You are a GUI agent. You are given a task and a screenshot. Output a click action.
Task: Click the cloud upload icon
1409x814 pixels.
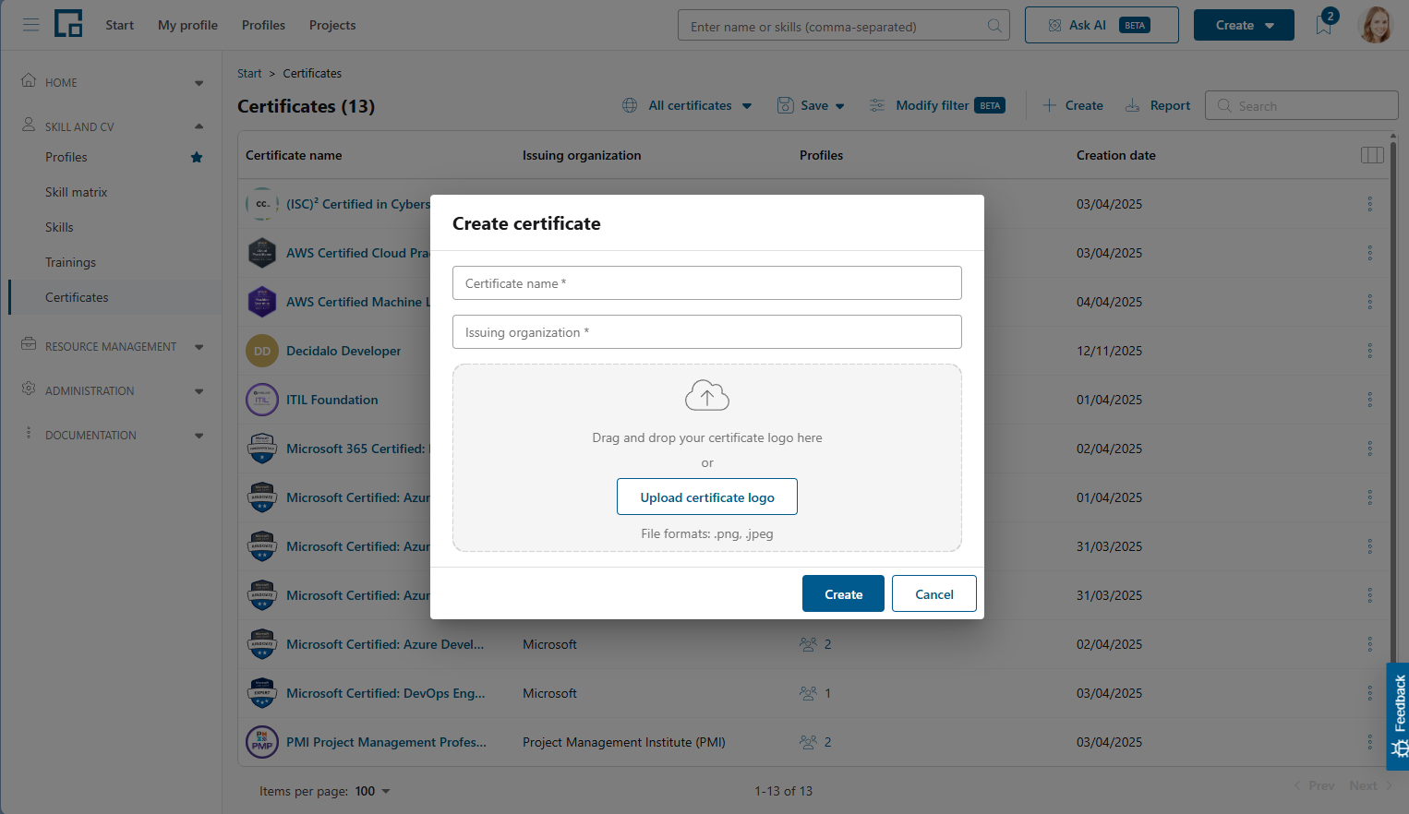click(707, 396)
